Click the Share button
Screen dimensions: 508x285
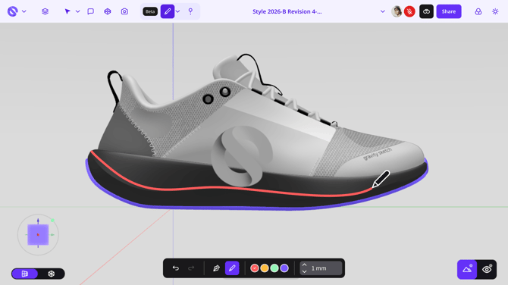[449, 11]
